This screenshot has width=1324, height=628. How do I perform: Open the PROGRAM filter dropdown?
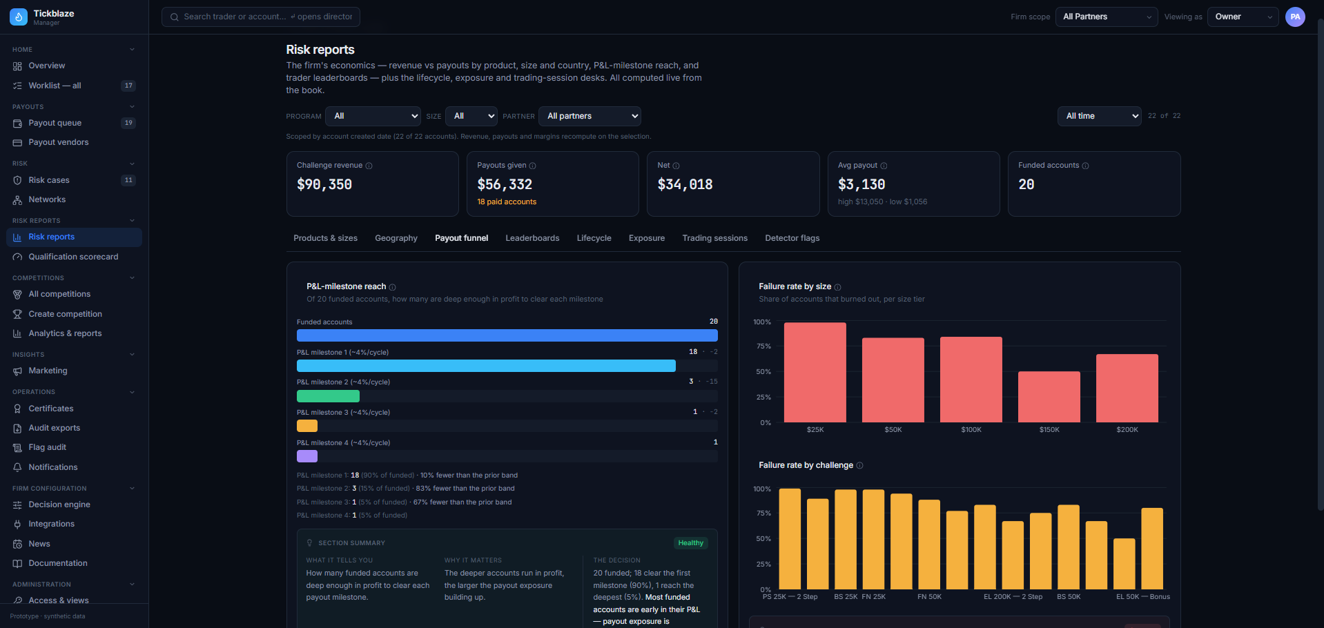coord(373,116)
